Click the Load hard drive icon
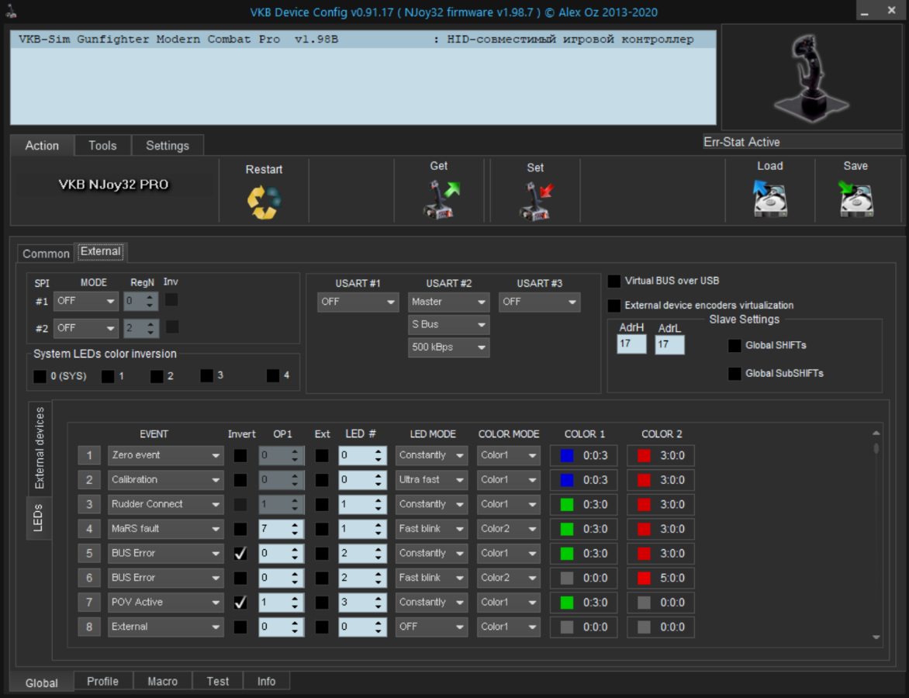The image size is (909, 698). pos(769,199)
